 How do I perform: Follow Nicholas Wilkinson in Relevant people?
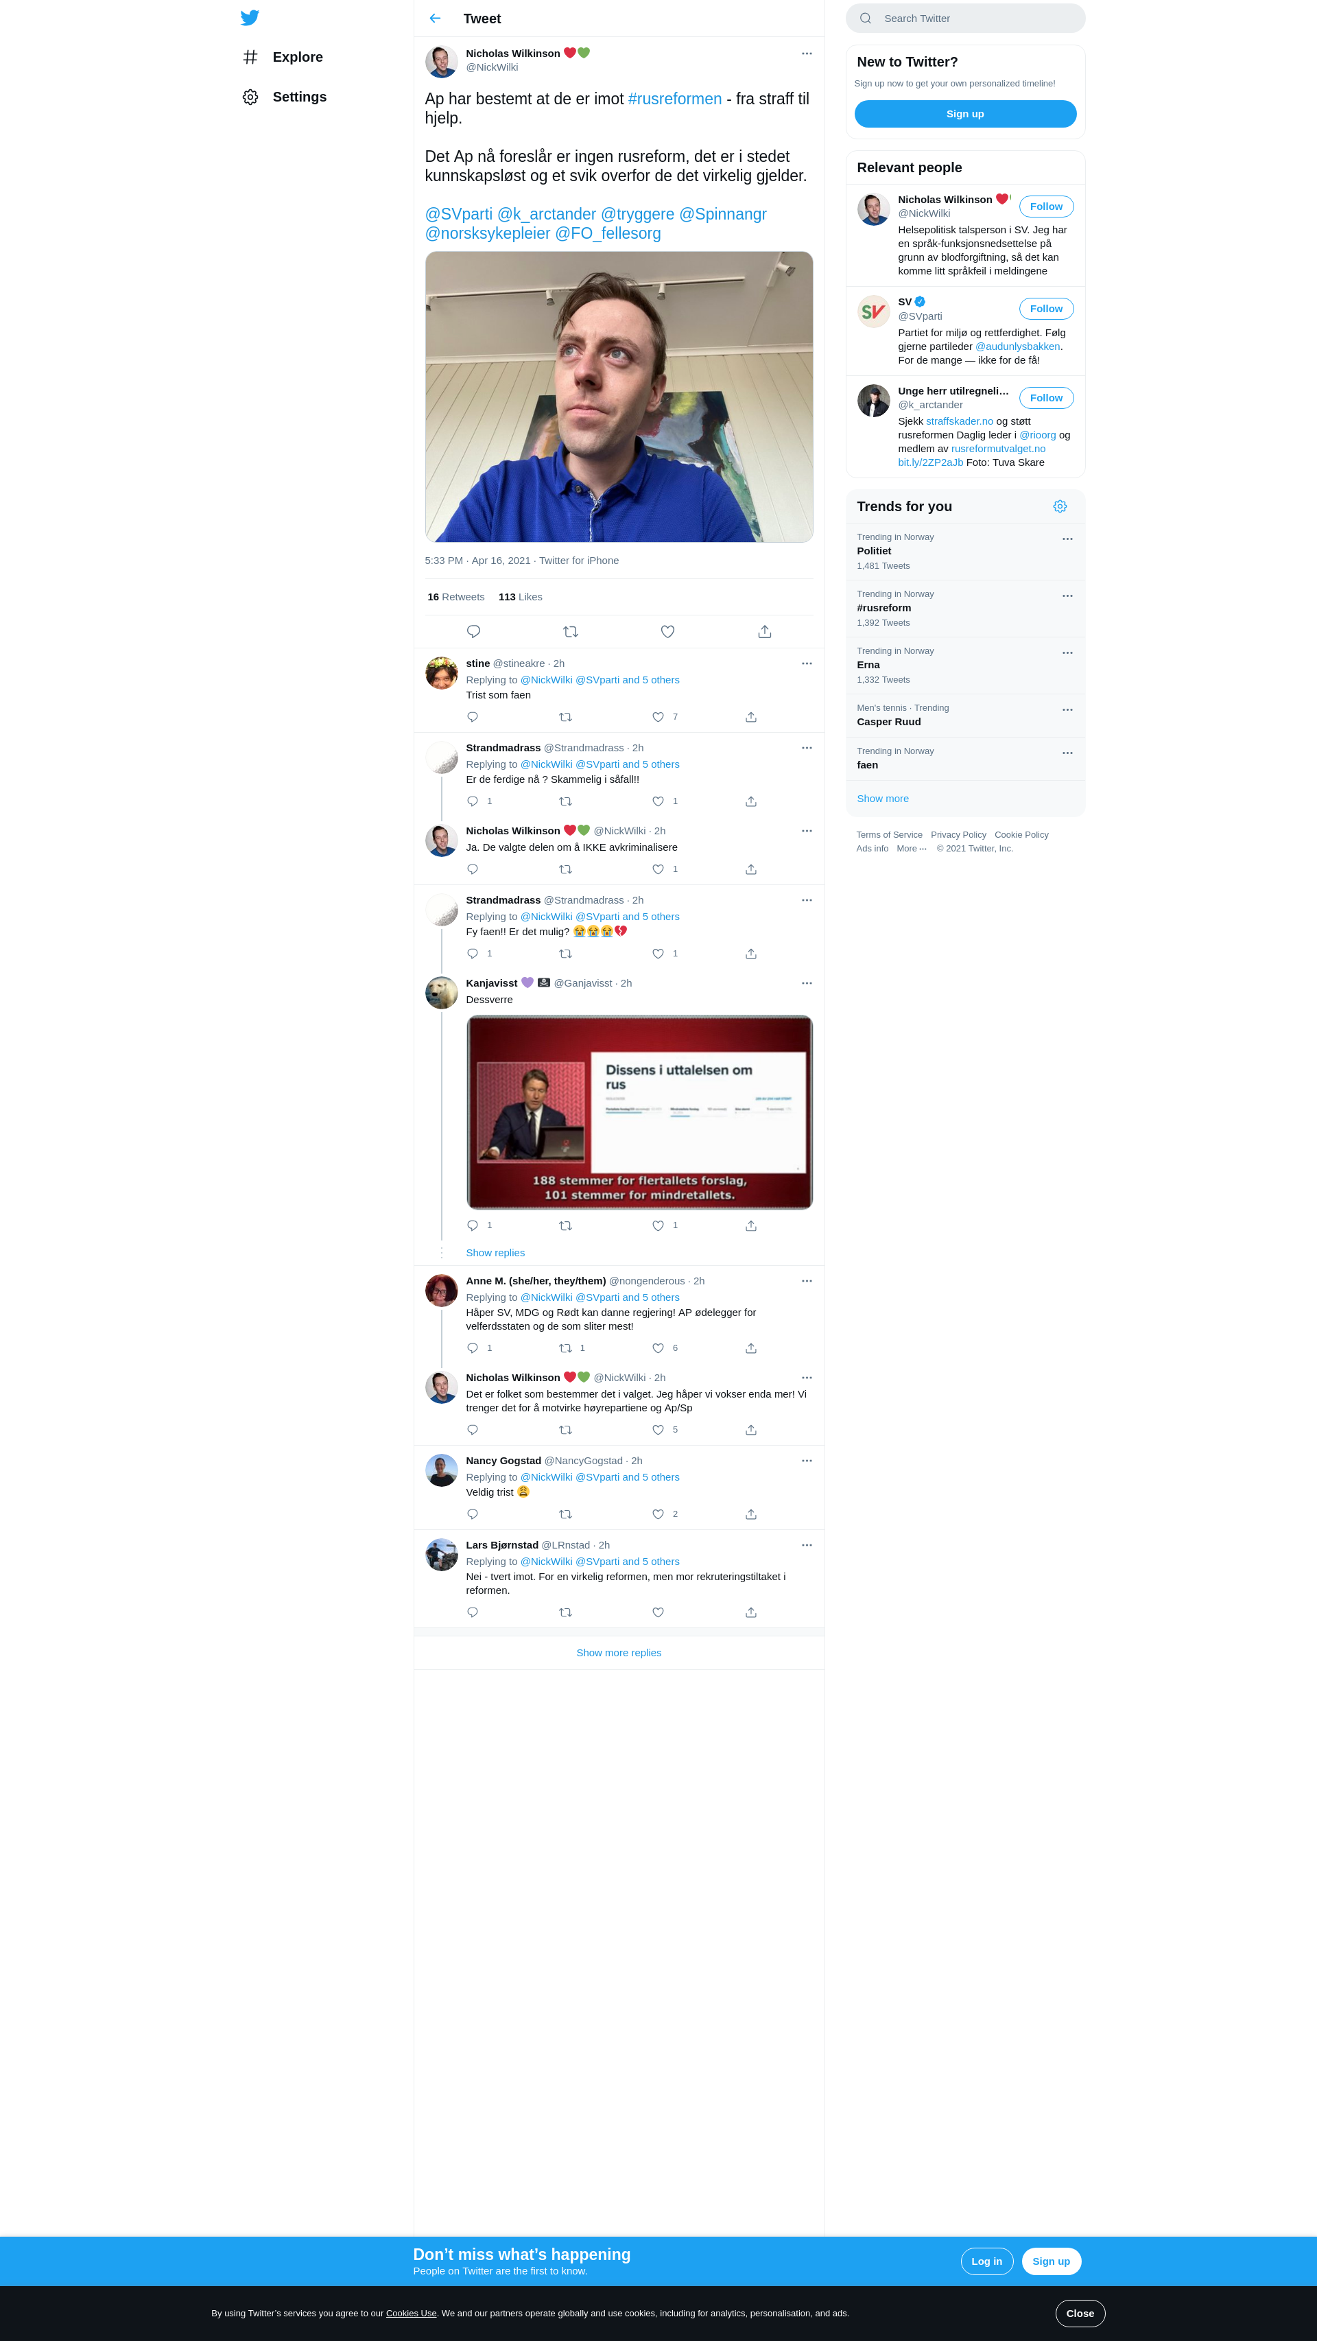click(1046, 207)
